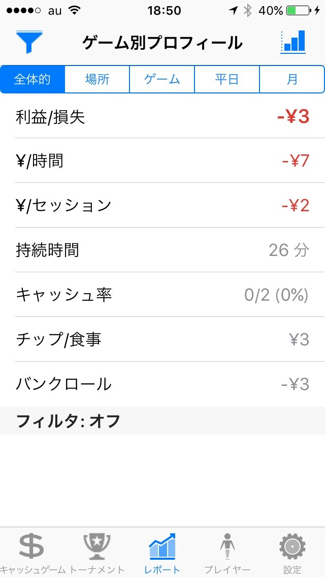Open the Player figure tab
This screenshot has width=325, height=577.
coord(227,552)
